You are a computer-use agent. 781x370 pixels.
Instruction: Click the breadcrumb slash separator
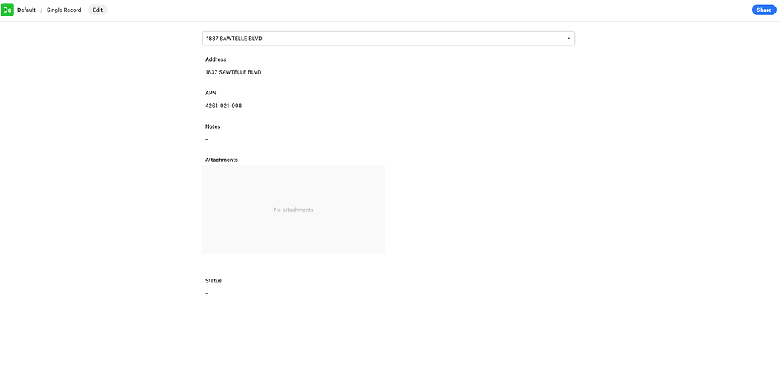point(42,10)
